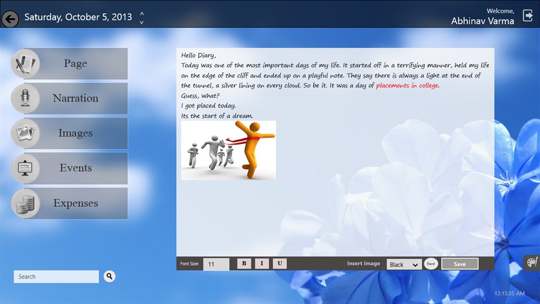Image resolution: width=540 pixels, height=304 pixels.
Task: Click Insert Image in the toolbar
Action: [363, 263]
